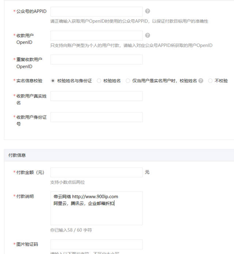Click help icon beside 收款用户OpenID field
This screenshot has height=254, width=234.
click(x=147, y=35)
